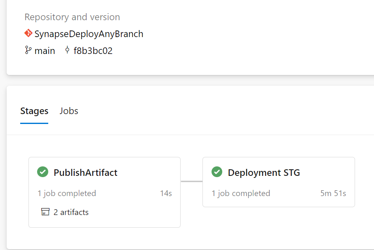Switch to the Jobs tab
The width and height of the screenshot is (374, 250).
point(69,111)
